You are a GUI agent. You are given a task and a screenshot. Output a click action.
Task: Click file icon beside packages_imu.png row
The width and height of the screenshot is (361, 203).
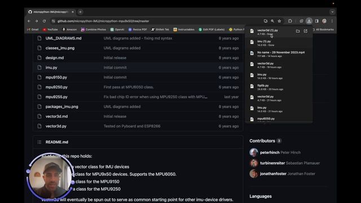pos(39,107)
